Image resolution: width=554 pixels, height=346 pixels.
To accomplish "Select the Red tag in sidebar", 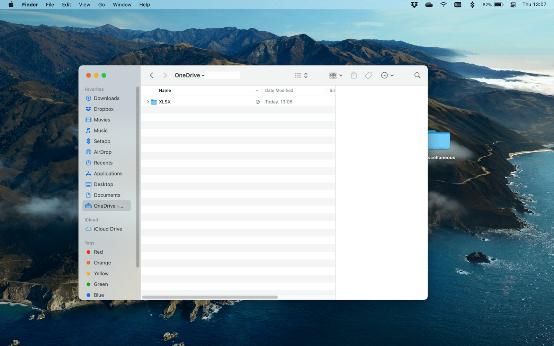I will [x=98, y=252].
